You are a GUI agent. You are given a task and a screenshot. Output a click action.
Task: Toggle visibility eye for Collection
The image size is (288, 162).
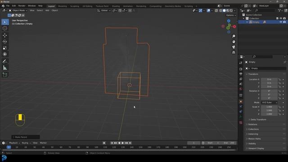click(x=281, y=18)
